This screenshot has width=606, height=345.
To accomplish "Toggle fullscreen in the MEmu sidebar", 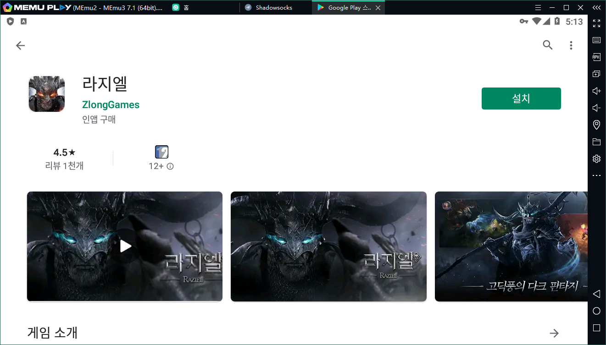I will 596,23.
